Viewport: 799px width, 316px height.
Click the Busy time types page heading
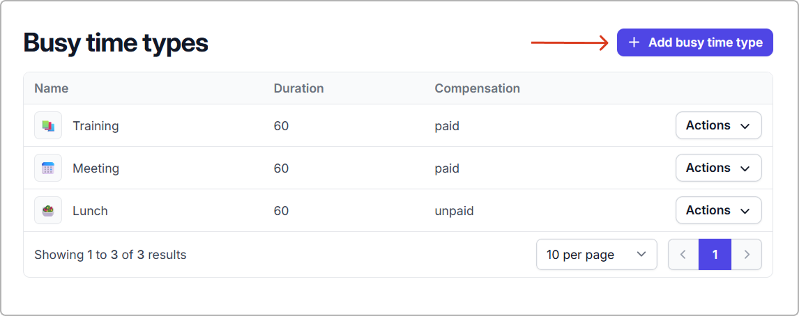pyautogui.click(x=116, y=43)
